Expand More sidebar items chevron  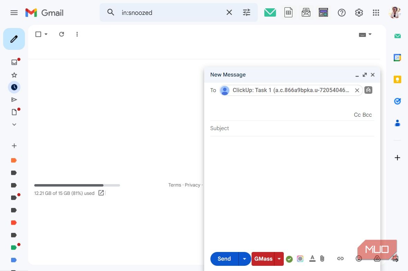click(x=14, y=125)
